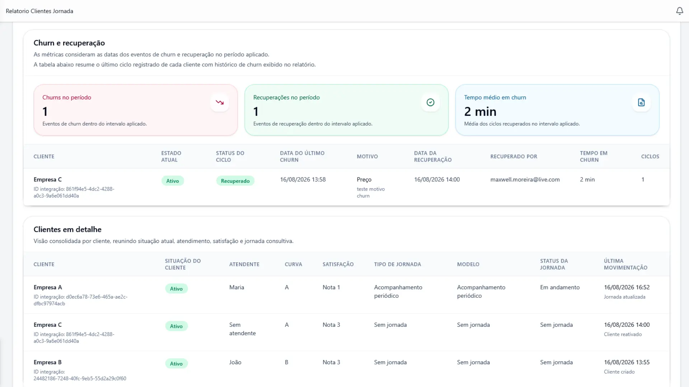Click Empresa A's Ativo status badge
Screen dimensions: 689x387
pyautogui.click(x=176, y=289)
